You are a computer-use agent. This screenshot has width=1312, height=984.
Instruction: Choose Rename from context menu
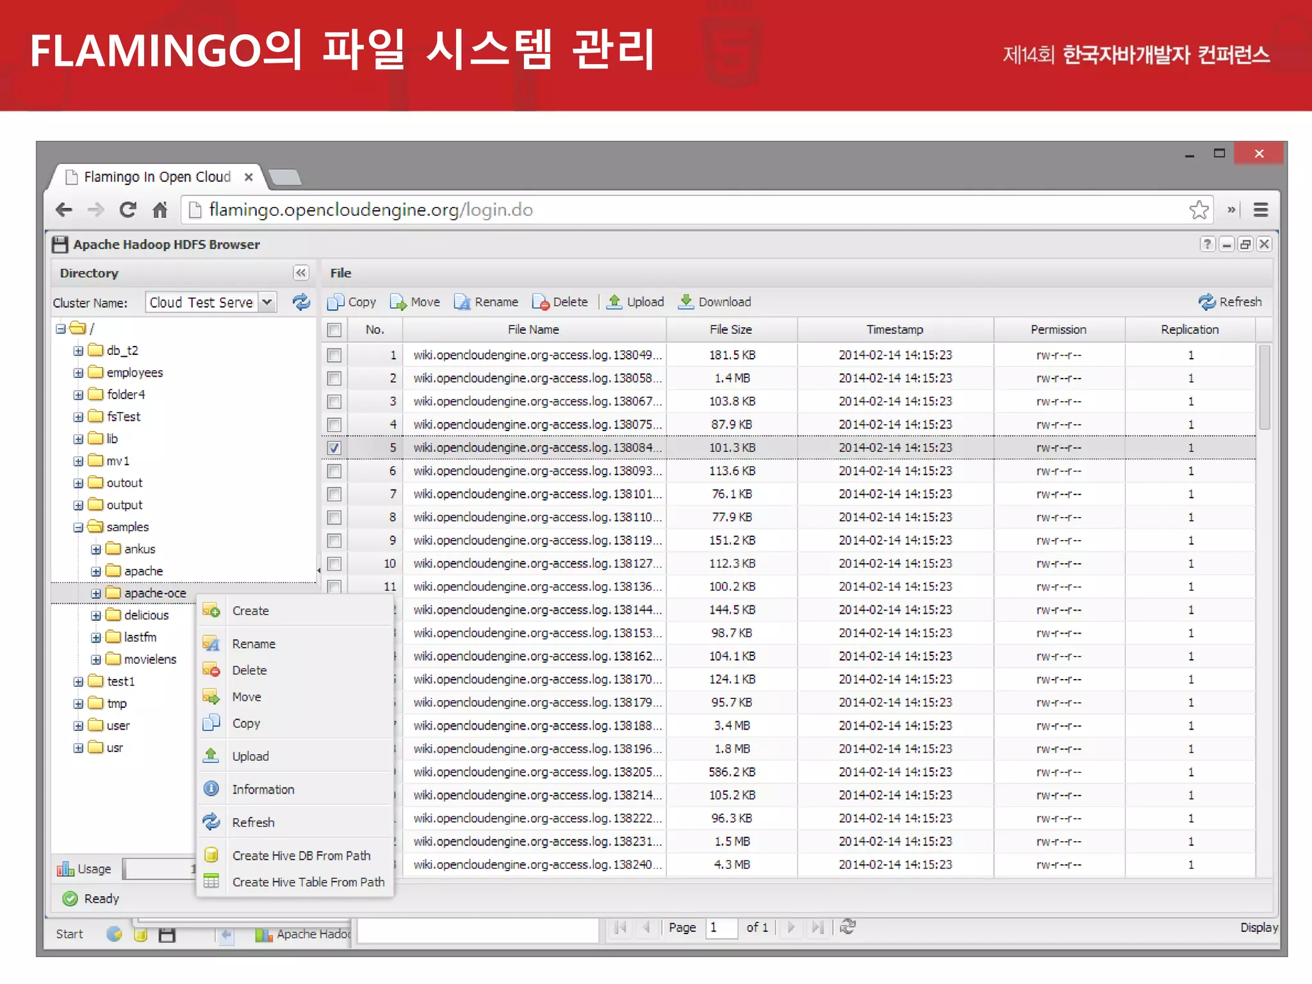pyautogui.click(x=295, y=643)
